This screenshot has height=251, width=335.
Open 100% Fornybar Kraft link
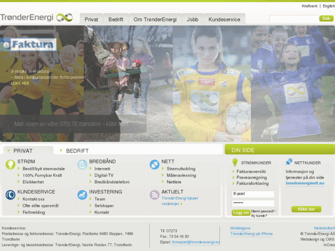(x=42, y=175)
